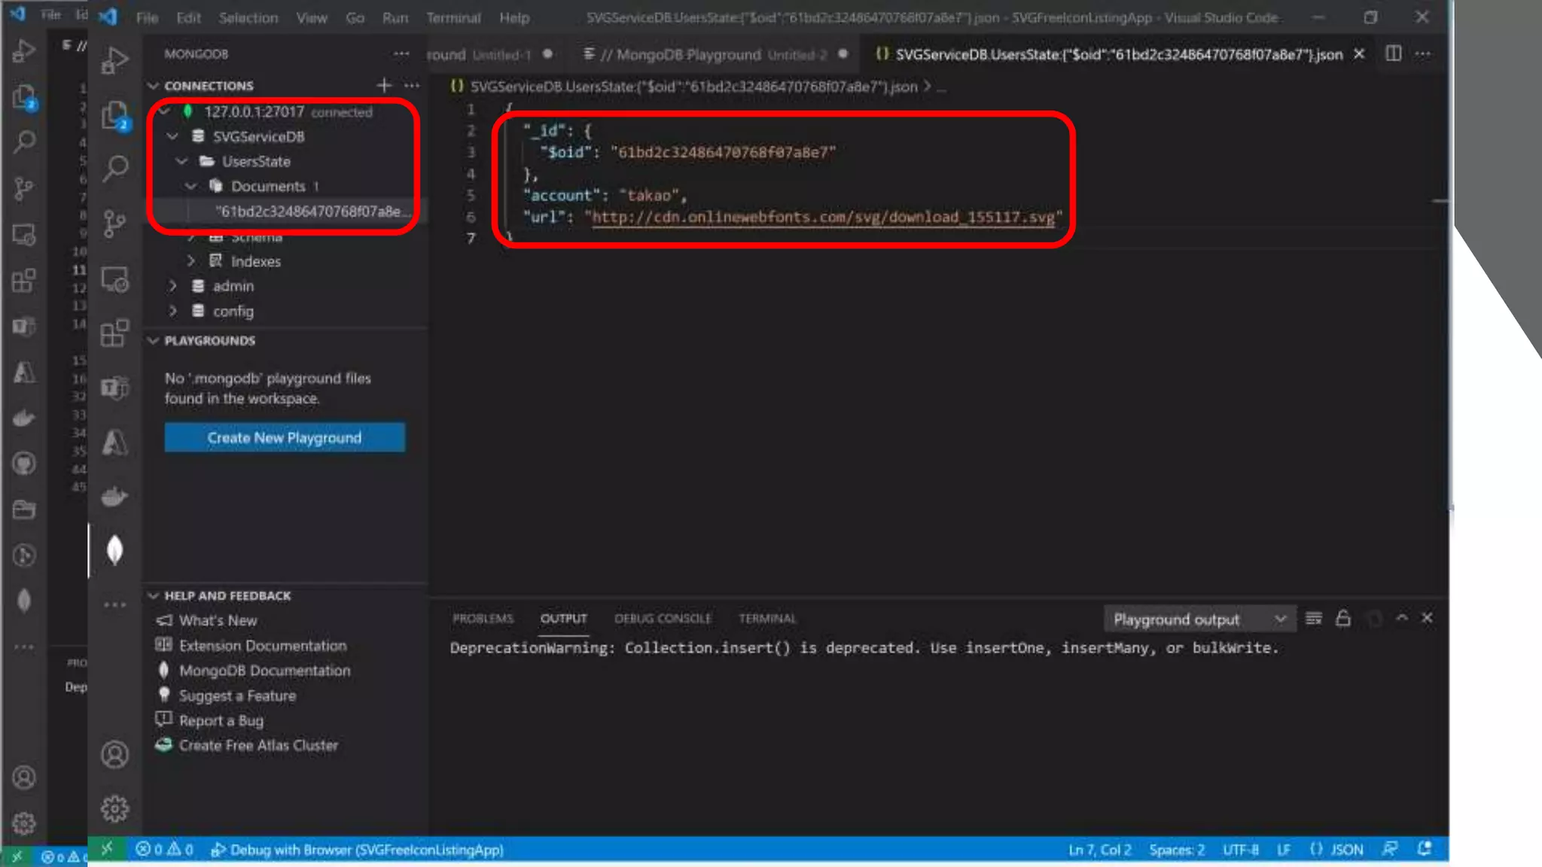Open Remote Explorer in front window activity bar
This screenshot has width=1542, height=867.
pos(115,279)
